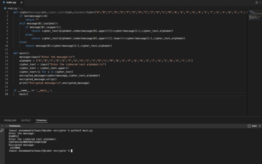
Task: Select the TERMINAL panel tab
Action: tap(42, 120)
